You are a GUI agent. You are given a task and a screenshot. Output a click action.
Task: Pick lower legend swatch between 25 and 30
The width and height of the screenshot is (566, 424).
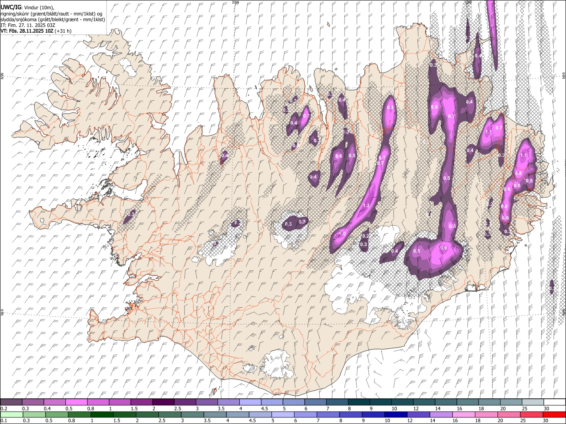[x=532, y=415]
